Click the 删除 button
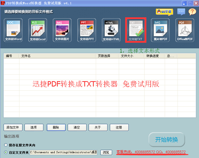Viewport: 199px width, 158px height. (56, 127)
